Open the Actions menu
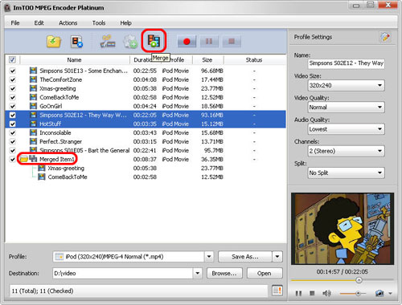Viewport: 402px width, 305px height. coord(68,22)
